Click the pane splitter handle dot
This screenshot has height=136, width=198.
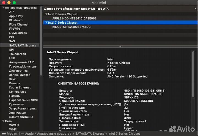click(120, 46)
